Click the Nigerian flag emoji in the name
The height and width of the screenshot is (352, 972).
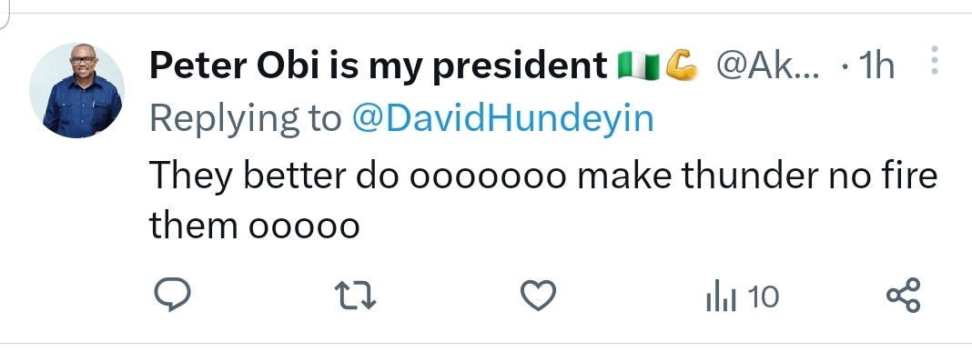pos(639,65)
